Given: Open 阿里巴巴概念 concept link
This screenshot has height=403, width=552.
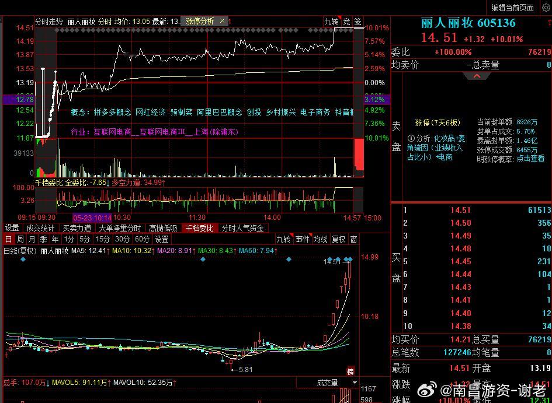Looking at the screenshot, I should (x=220, y=112).
